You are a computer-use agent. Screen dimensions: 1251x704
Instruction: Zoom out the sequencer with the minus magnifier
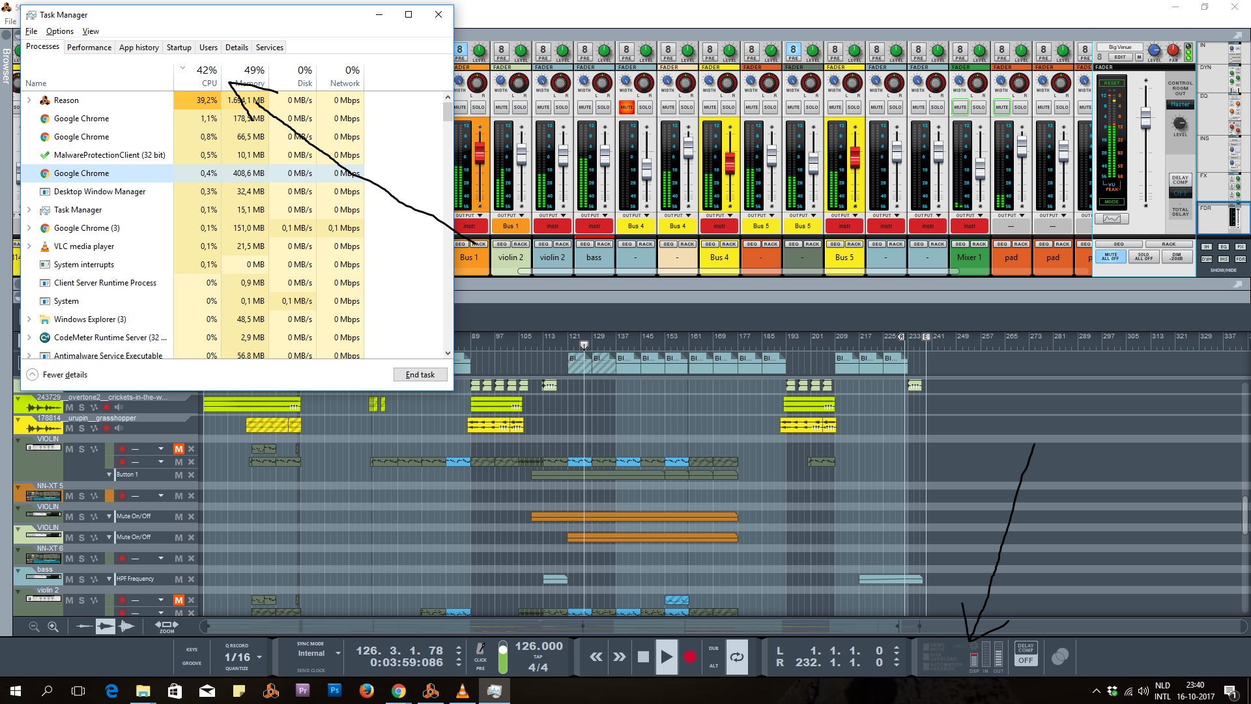(34, 626)
